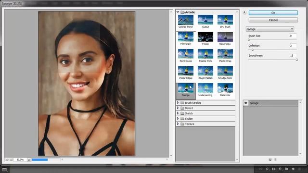The width and height of the screenshot is (308, 173).
Task: Select the Underpainting filter thumbnail
Action: tap(205, 88)
